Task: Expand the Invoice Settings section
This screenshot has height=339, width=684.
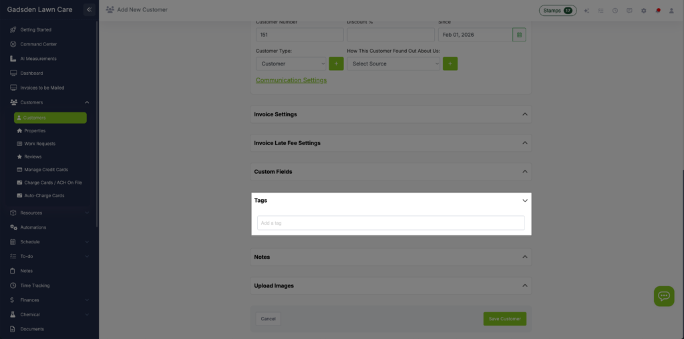Action: (524, 114)
